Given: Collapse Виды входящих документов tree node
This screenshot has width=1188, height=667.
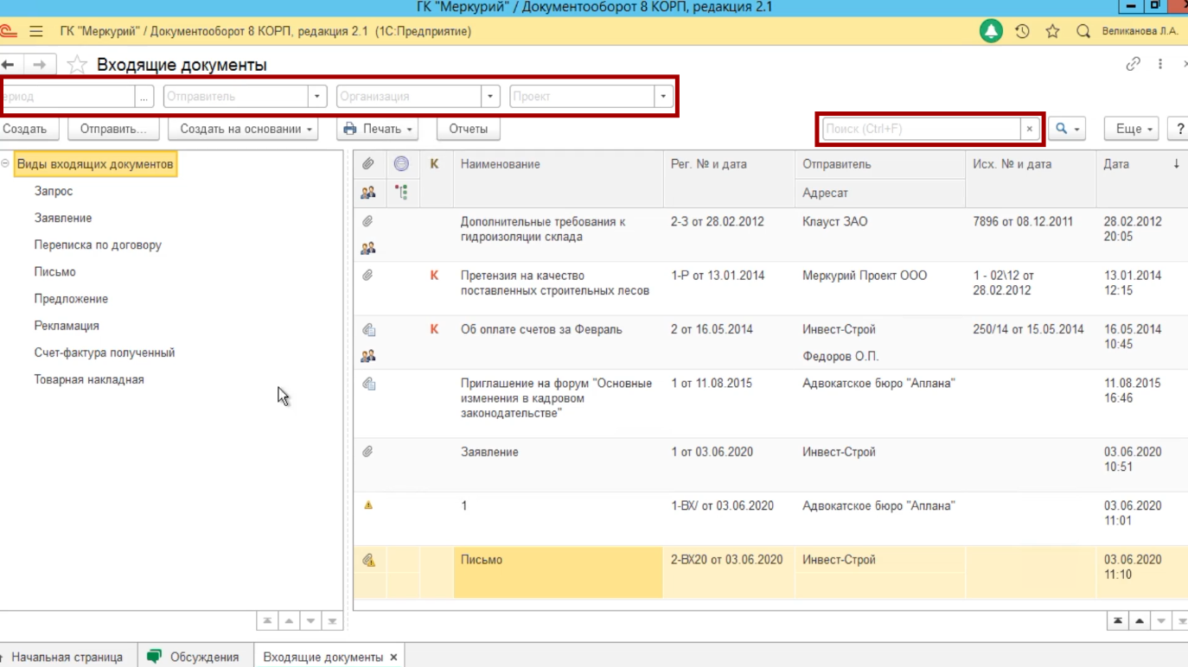Looking at the screenshot, I should click(5, 163).
